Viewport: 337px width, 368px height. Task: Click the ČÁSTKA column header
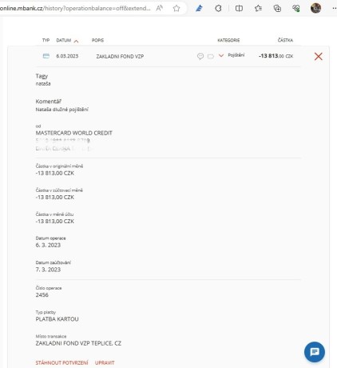click(285, 40)
